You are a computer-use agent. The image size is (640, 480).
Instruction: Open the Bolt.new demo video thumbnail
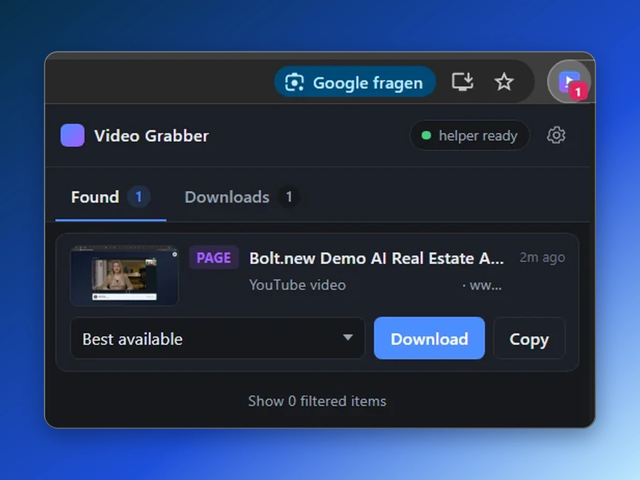click(124, 276)
